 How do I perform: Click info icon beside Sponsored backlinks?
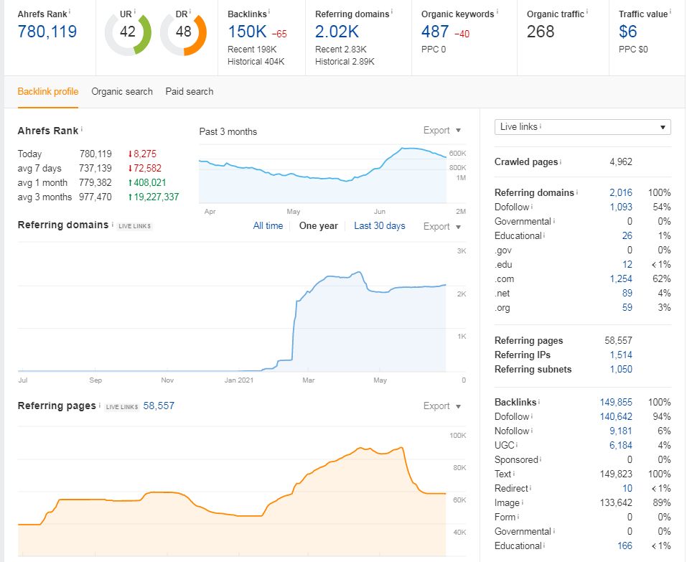[541, 459]
